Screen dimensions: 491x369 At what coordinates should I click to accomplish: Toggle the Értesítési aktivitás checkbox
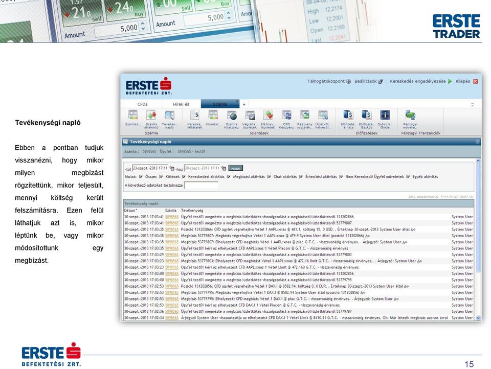coord(301,177)
